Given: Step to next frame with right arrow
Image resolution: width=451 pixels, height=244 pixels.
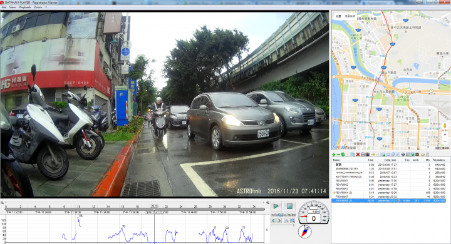Looking at the screenshot, I should [279, 220].
